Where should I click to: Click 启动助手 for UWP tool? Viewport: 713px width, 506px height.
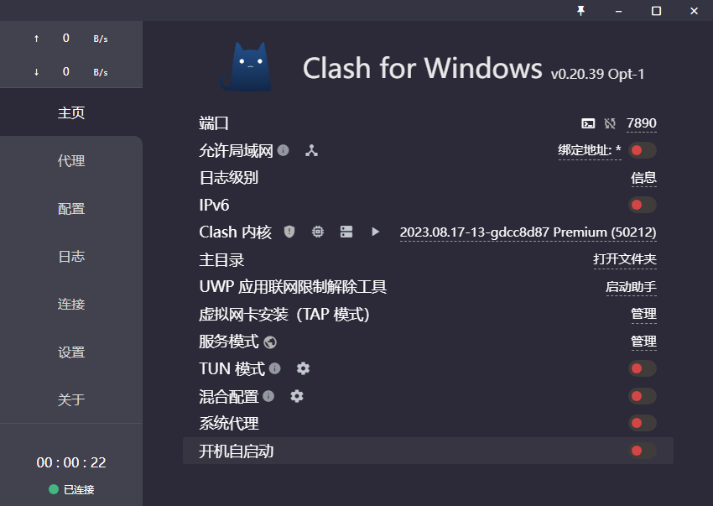click(631, 287)
